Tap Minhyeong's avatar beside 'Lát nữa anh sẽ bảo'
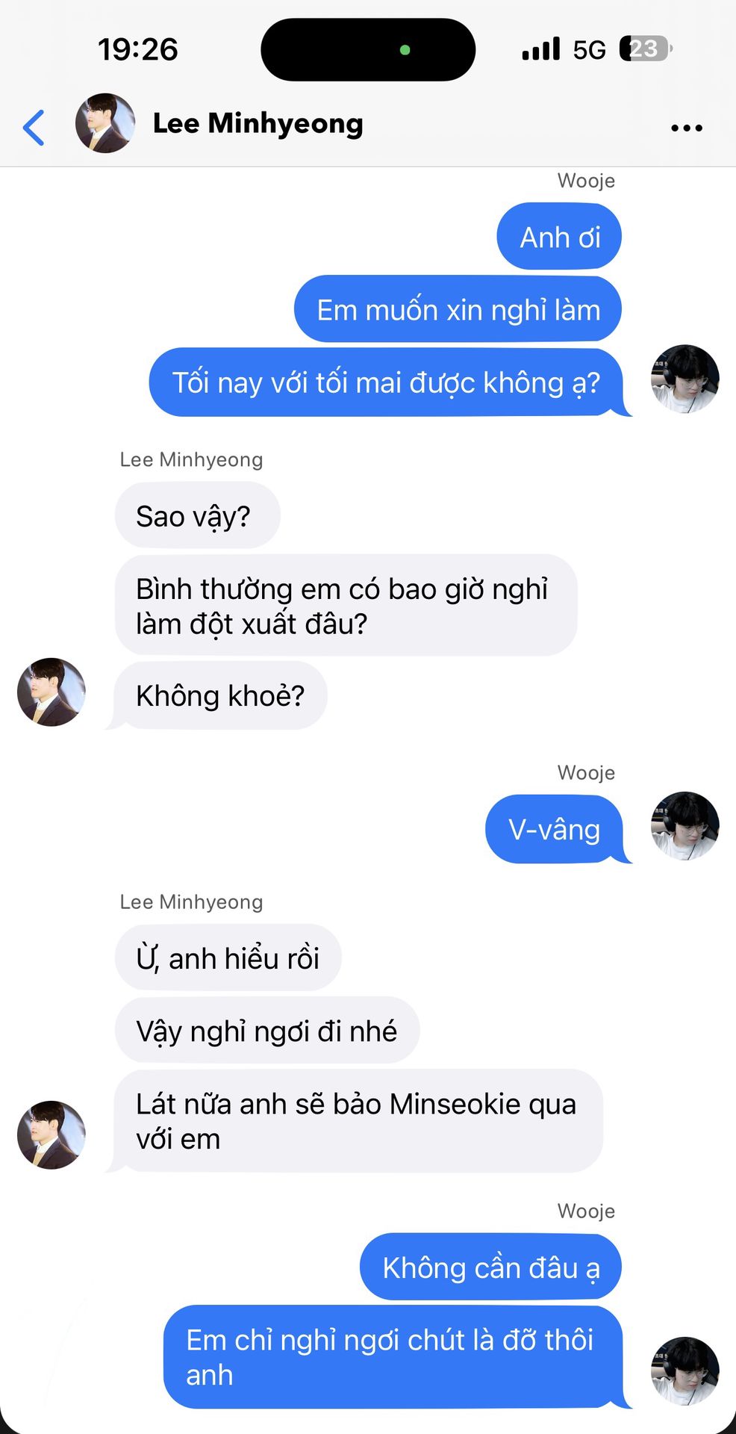Screen dimensions: 736x1434 click(x=52, y=1135)
